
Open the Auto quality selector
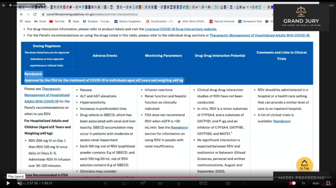click(316, 183)
